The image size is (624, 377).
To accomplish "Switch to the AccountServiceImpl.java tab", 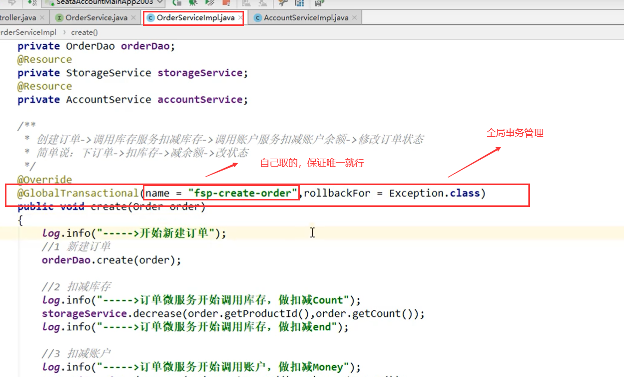I will coord(306,18).
